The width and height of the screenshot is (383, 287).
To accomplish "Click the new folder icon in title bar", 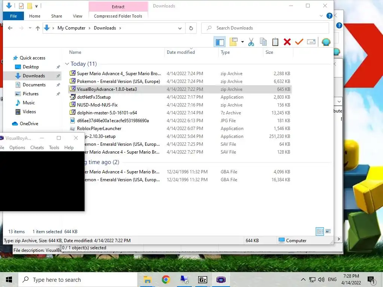I will [x=30, y=6].
